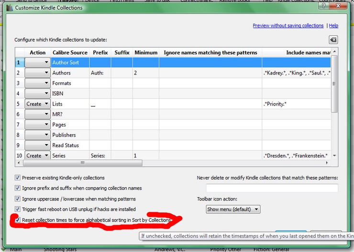Click the .*Dresden.*, .*Frankenstein.* include pattern cell
Screen dimensions: 354x252
tap(297, 156)
